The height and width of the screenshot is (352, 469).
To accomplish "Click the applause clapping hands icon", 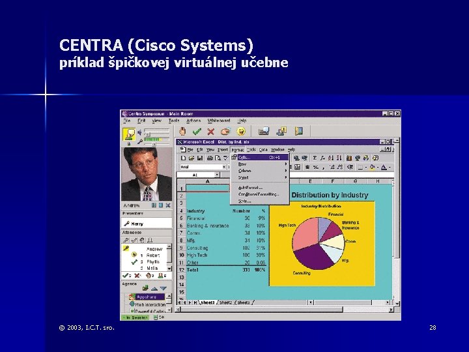I will 226,132.
